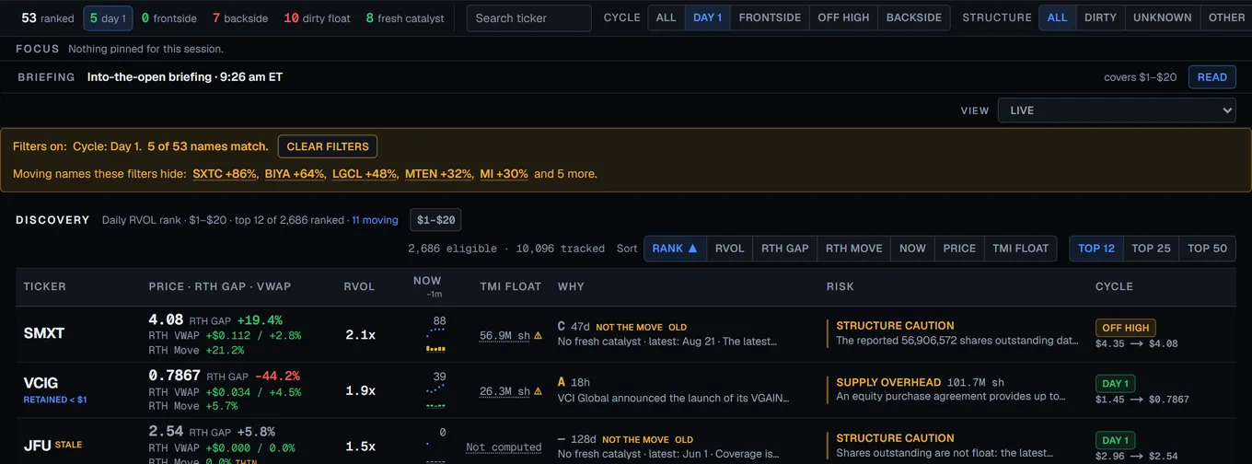Click the DAY 1 cycle badge for VCIG
Screen dimensions: 1252x464
(1116, 384)
